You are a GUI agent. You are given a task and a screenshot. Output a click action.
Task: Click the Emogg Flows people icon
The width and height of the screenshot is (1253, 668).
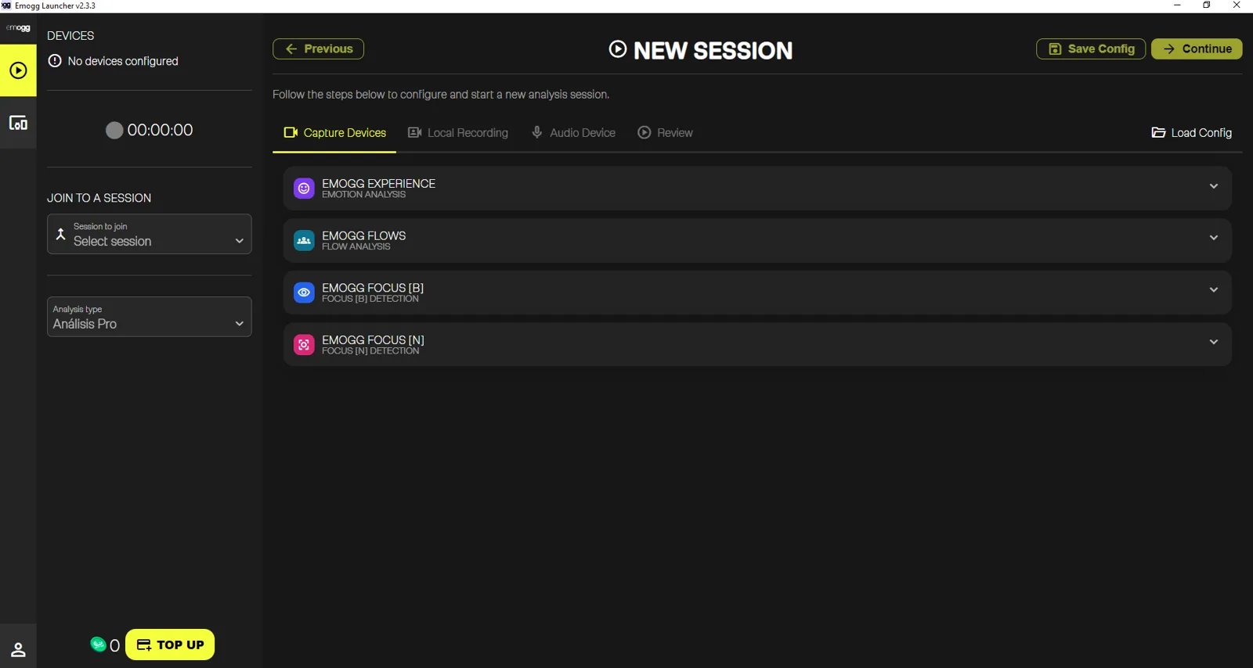tap(304, 240)
